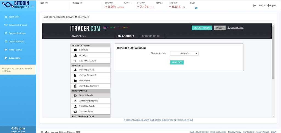This screenshot has width=281, height=133.
Task: Click the teal DEPOSIT FUNDS header button
Action: pyautogui.click(x=202, y=28)
